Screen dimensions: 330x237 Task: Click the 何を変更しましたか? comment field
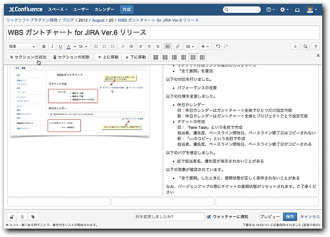(169, 216)
